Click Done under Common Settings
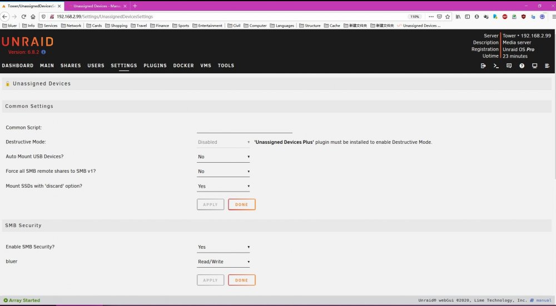The height and width of the screenshot is (306, 556). [x=241, y=204]
